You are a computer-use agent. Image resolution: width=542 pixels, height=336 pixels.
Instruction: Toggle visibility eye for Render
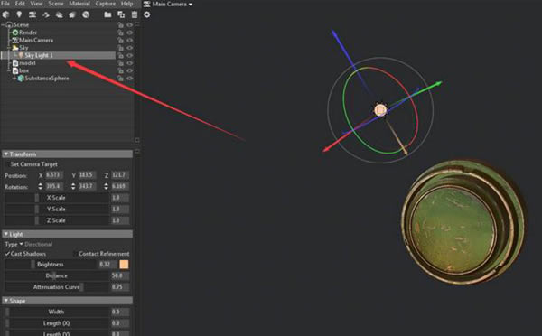(x=129, y=33)
